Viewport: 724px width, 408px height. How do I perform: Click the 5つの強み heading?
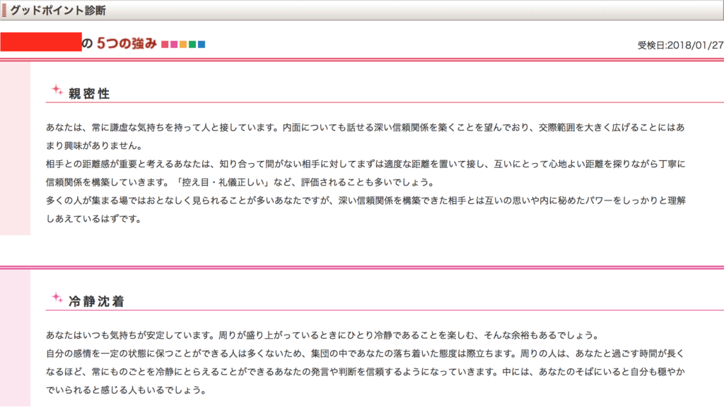coord(127,44)
